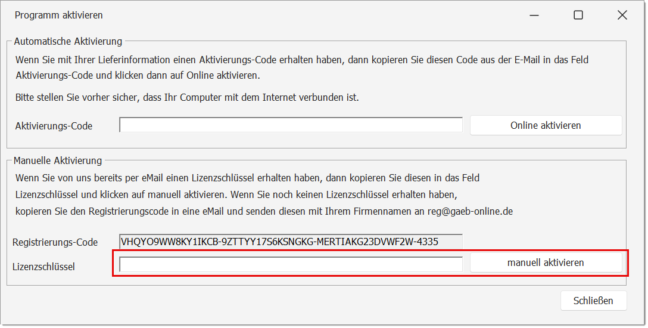Image resolution: width=648 pixels, height=328 pixels.
Task: Close the dialog with the X icon
Action: tap(622, 16)
